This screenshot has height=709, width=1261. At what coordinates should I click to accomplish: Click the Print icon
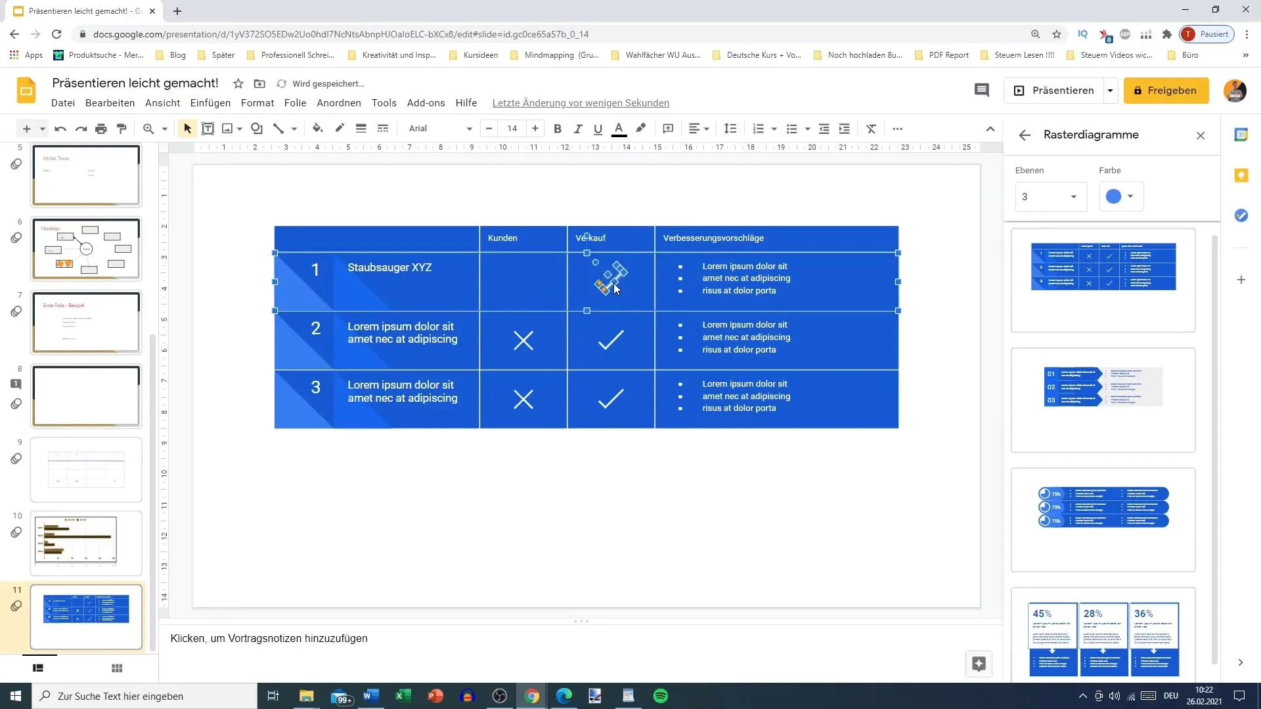click(x=101, y=129)
